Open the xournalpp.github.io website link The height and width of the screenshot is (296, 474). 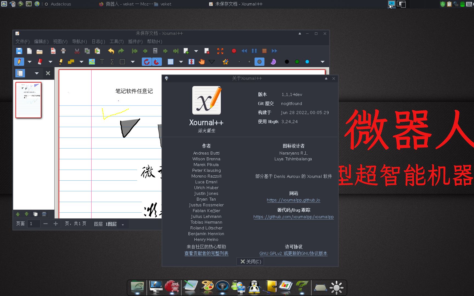294,200
